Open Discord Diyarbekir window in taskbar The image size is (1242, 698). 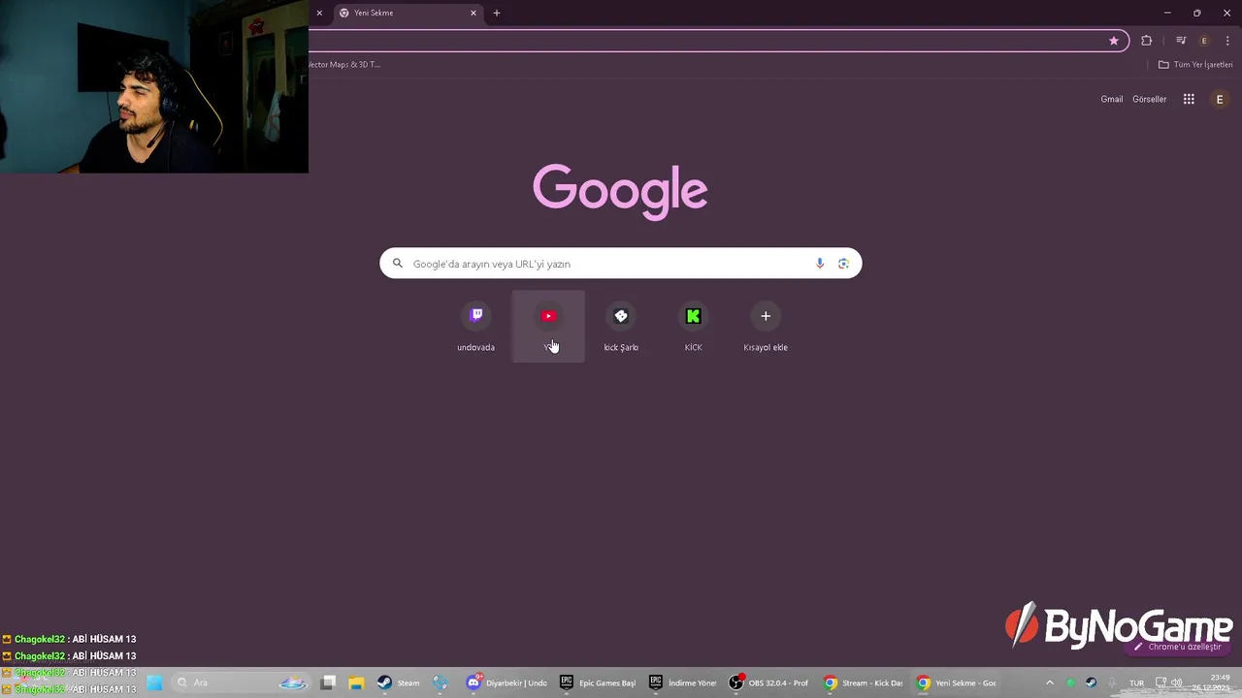(506, 682)
